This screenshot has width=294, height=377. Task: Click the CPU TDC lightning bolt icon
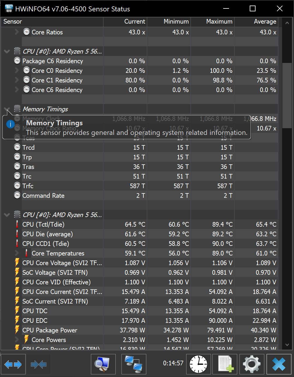(17, 311)
